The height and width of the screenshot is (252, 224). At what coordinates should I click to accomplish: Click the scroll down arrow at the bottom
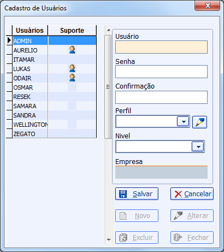pos(109,239)
